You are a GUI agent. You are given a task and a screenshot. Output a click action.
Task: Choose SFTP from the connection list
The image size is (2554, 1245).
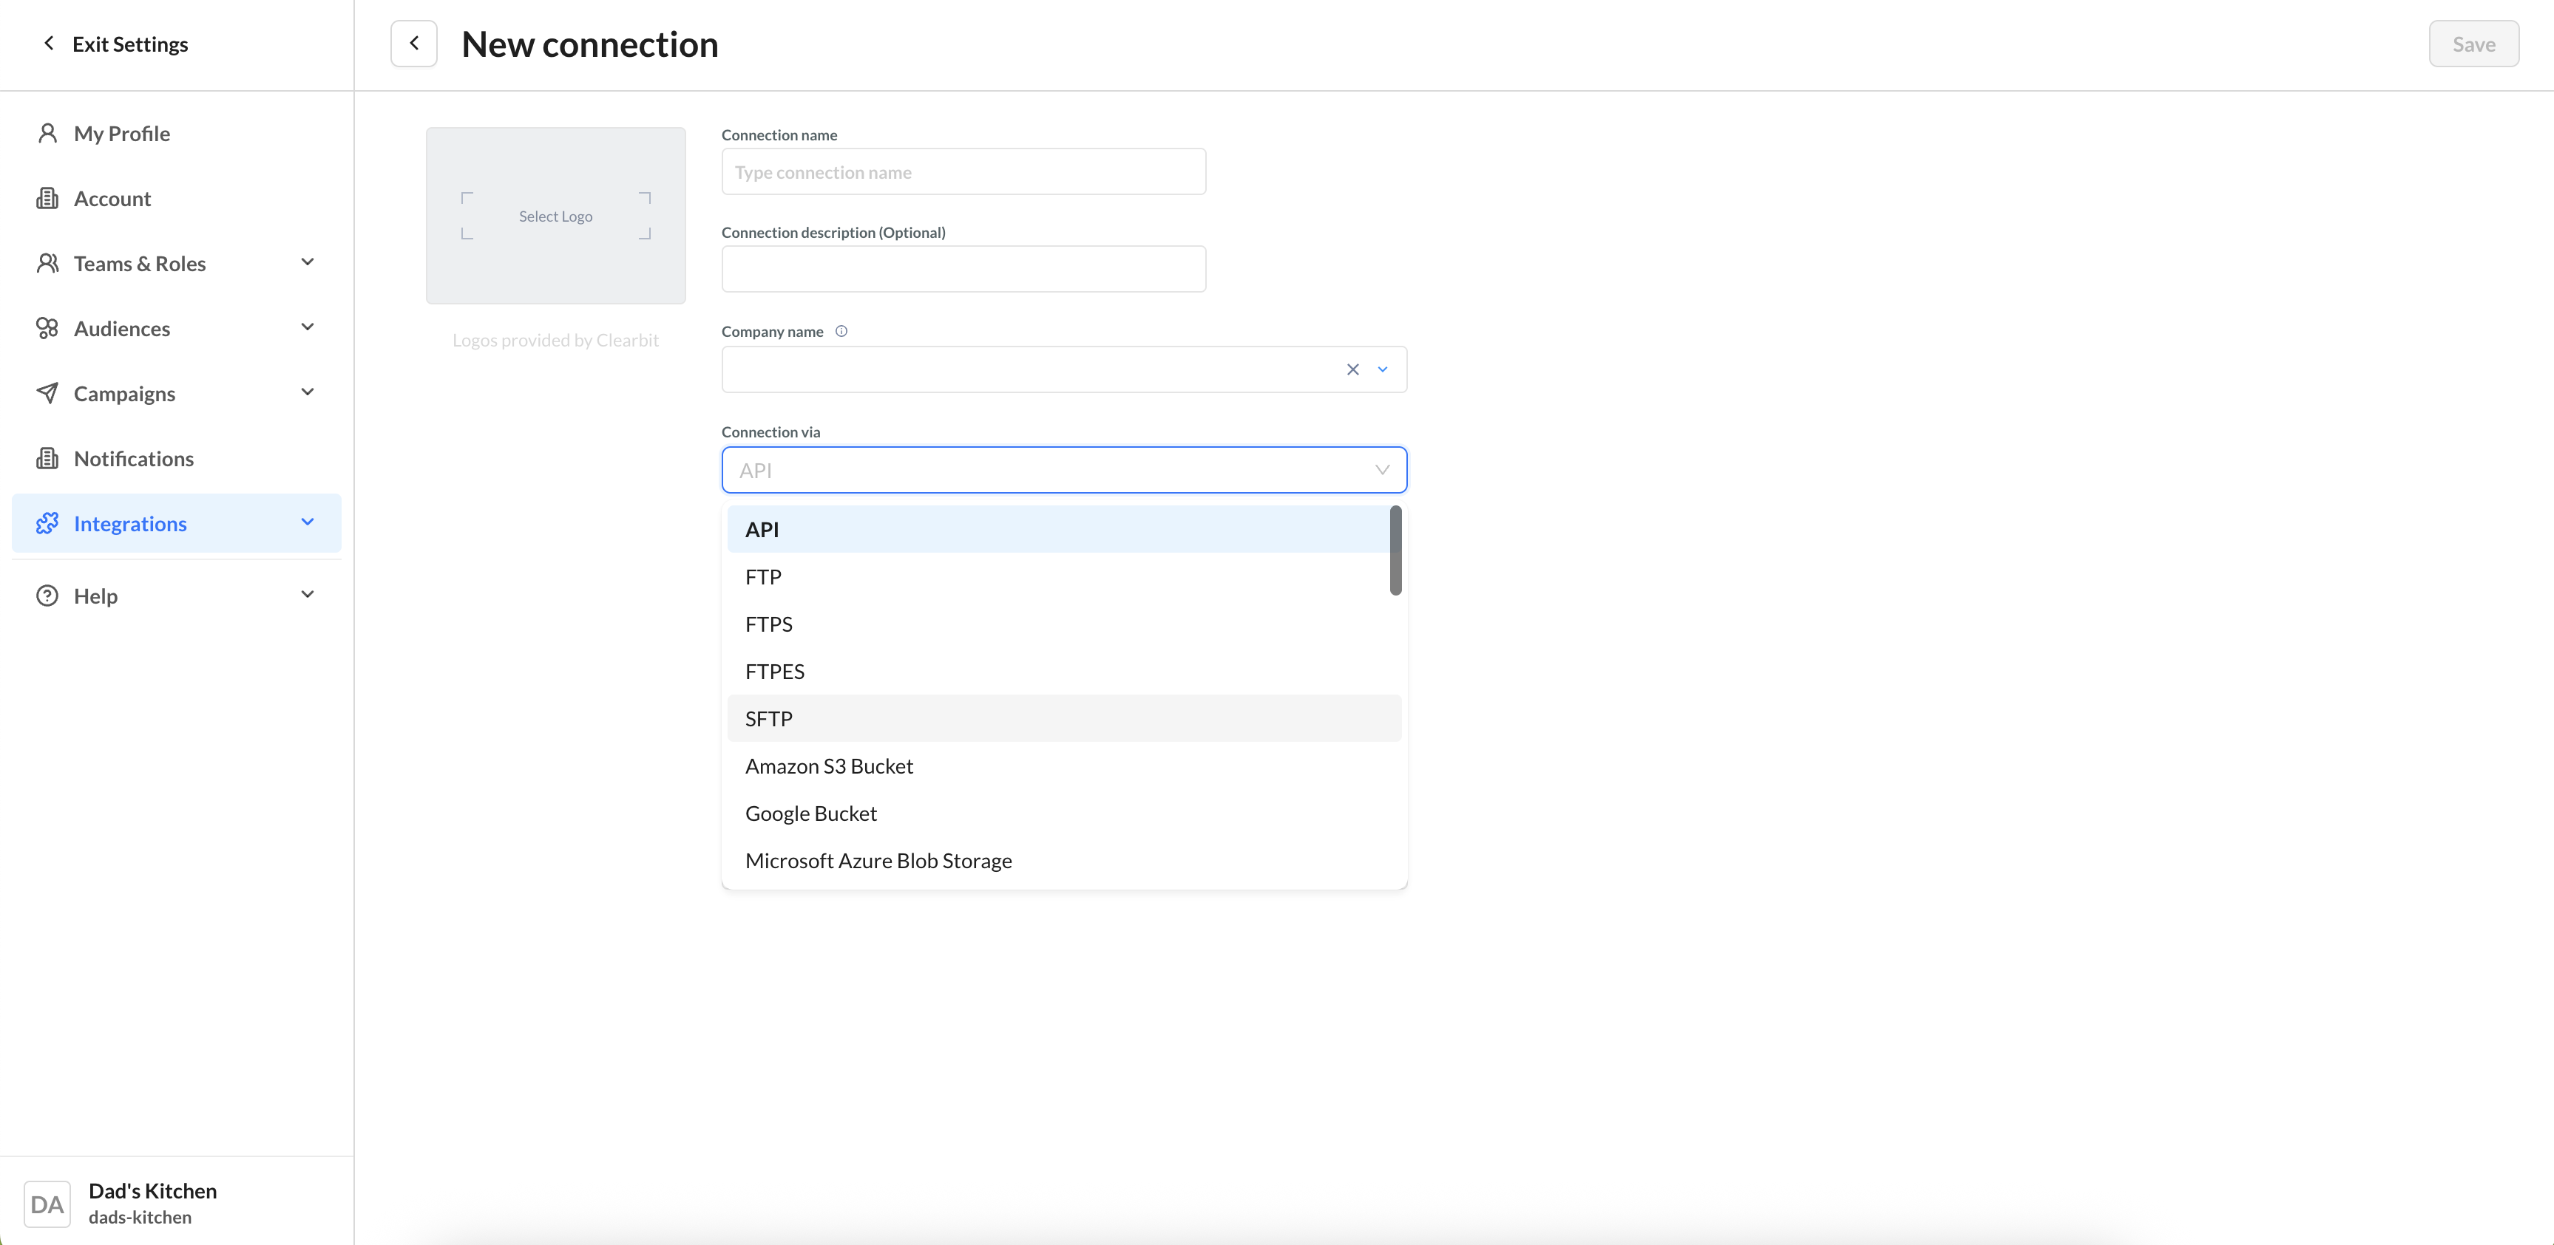[x=768, y=719]
